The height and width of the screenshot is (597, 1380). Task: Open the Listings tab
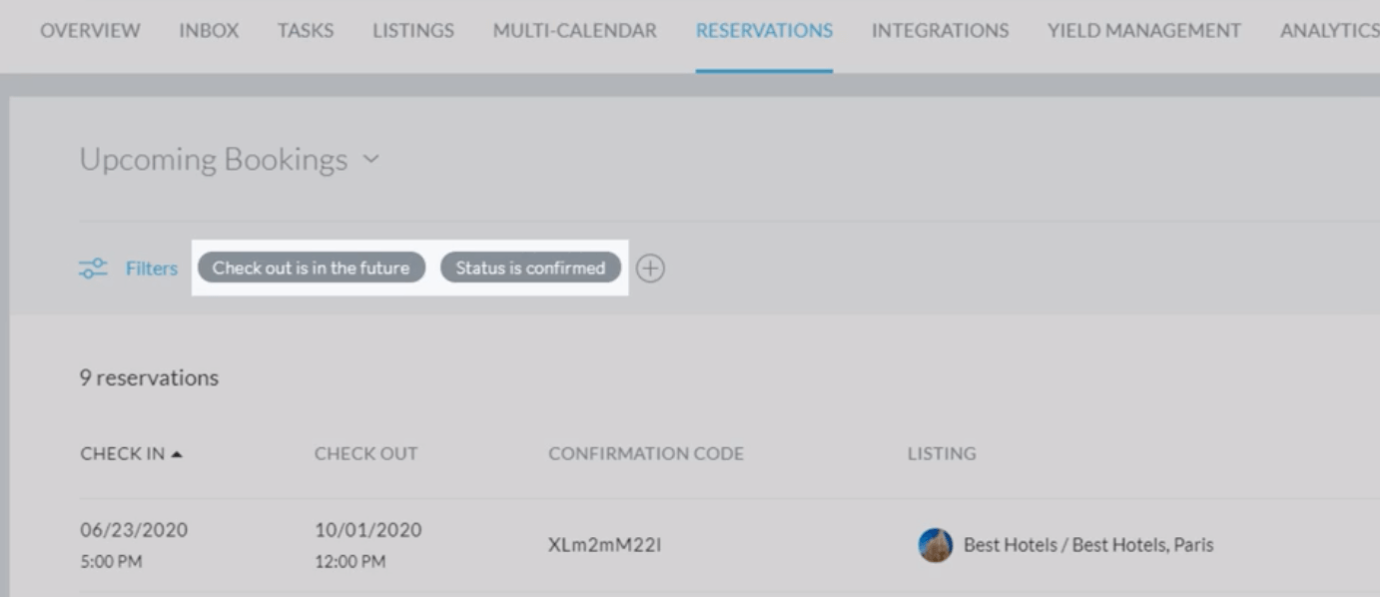point(413,31)
